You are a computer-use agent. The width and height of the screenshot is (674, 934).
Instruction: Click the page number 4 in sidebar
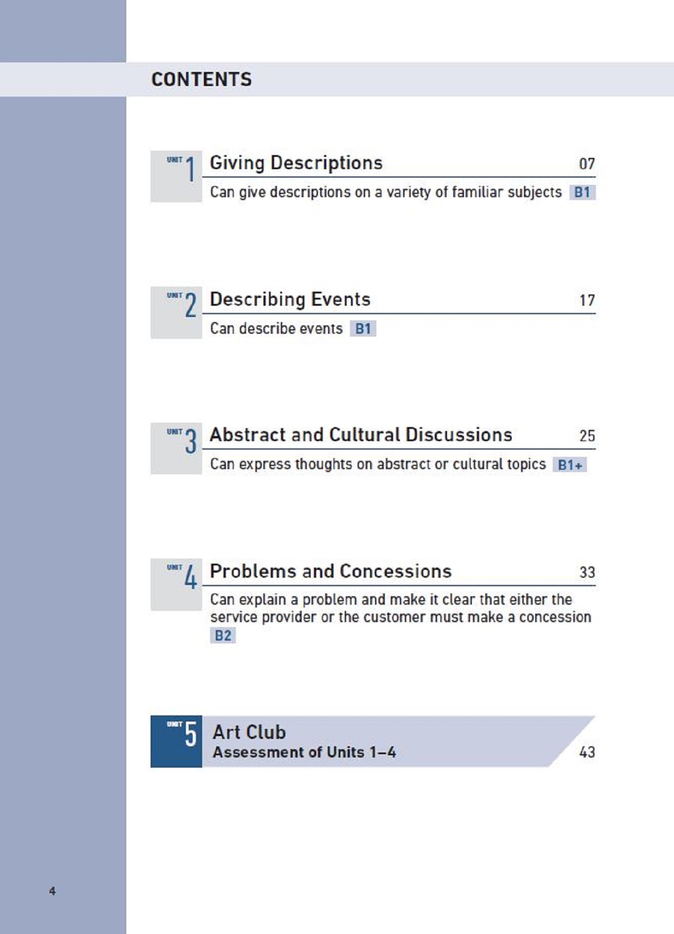(52, 891)
